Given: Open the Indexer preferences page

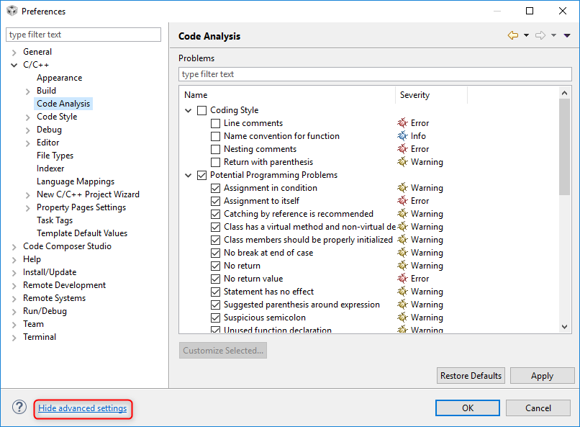Looking at the screenshot, I should (x=50, y=168).
